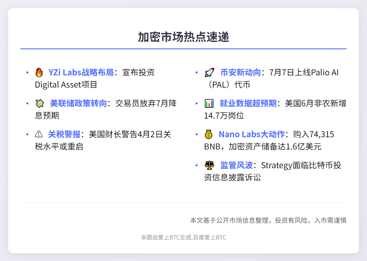
Task: Open the 币安新动向 heading link
Action: click(x=241, y=72)
